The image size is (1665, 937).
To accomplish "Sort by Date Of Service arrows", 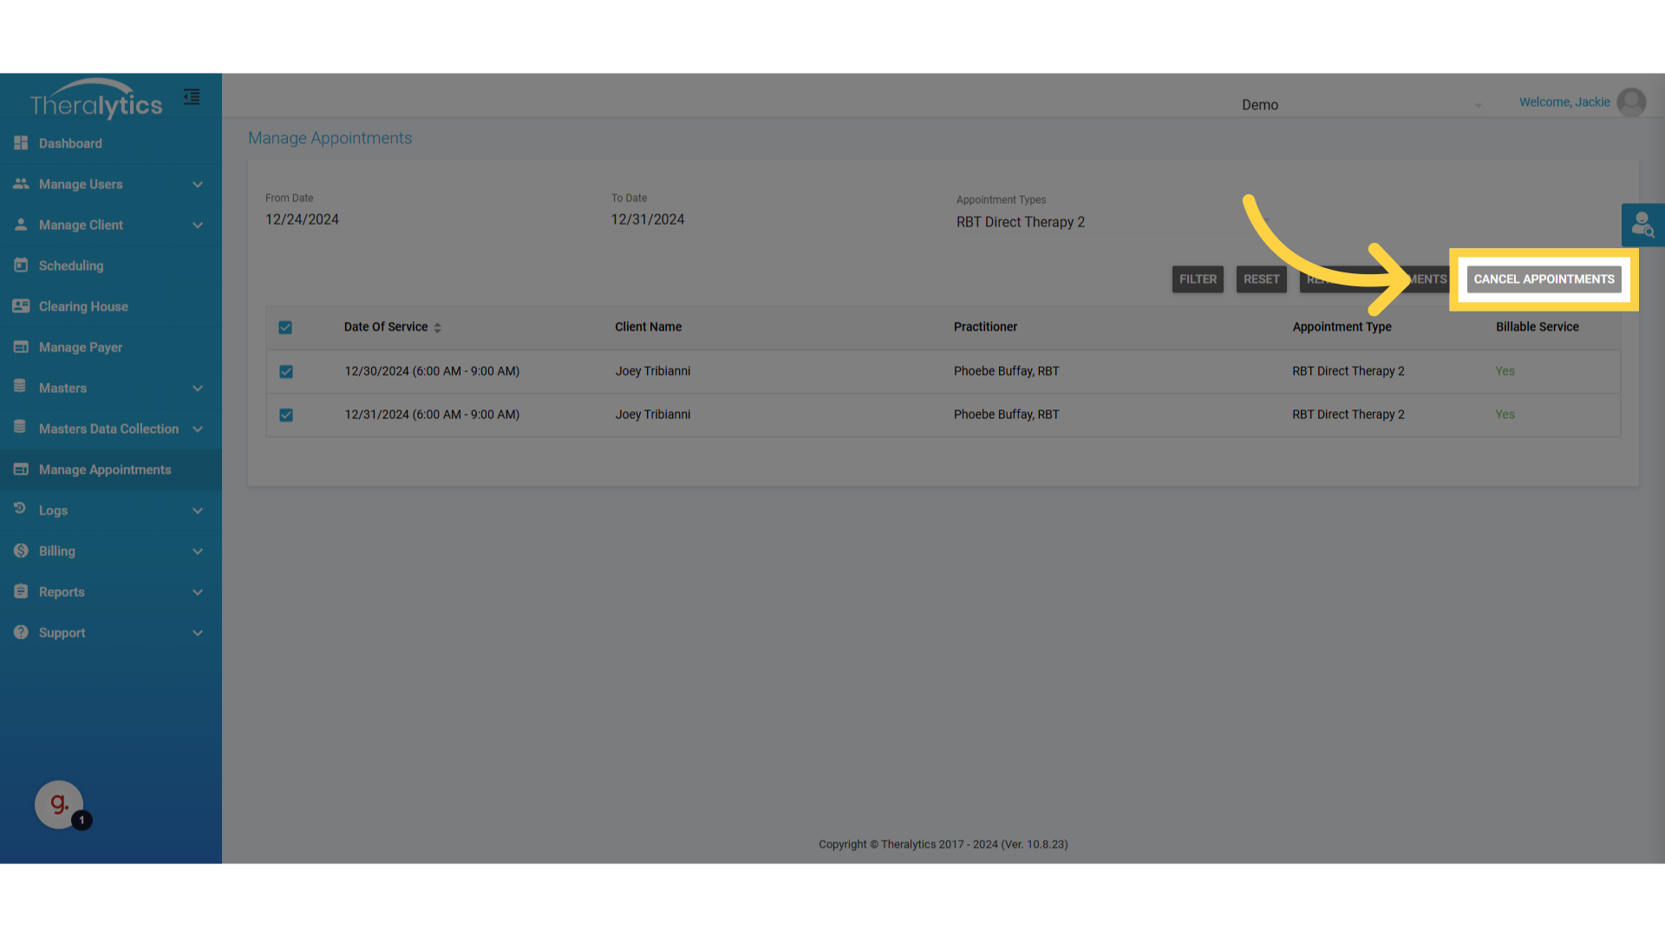I will click(438, 328).
